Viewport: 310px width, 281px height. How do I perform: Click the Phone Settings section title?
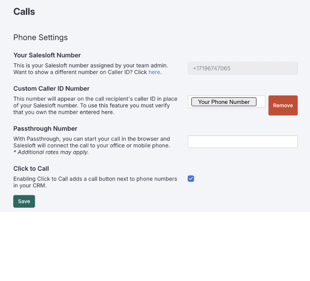(x=40, y=38)
